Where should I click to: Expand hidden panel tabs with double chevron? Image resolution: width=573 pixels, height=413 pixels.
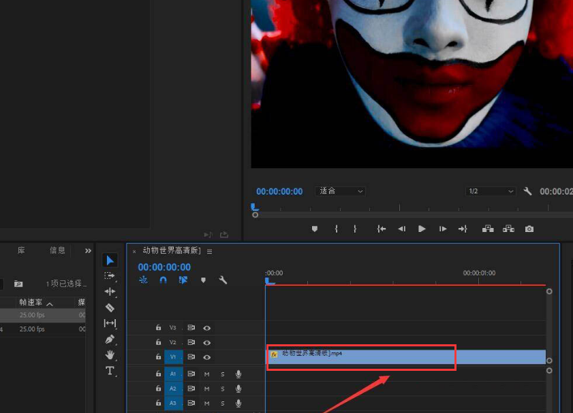point(88,251)
